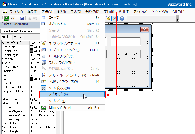Select the (オブジェクト名) property row

(x=21, y=43)
